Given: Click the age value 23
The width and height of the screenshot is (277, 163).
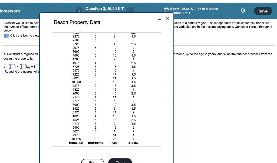Looking at the screenshot, I should (114, 139).
